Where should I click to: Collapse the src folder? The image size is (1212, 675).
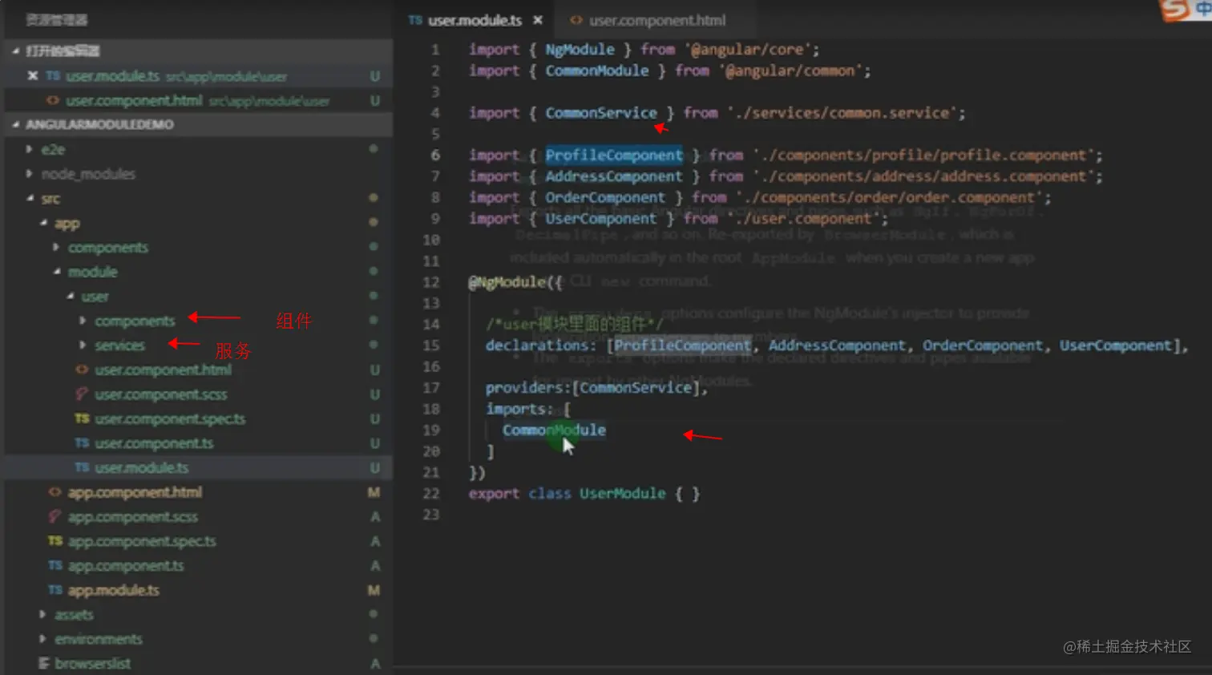30,199
